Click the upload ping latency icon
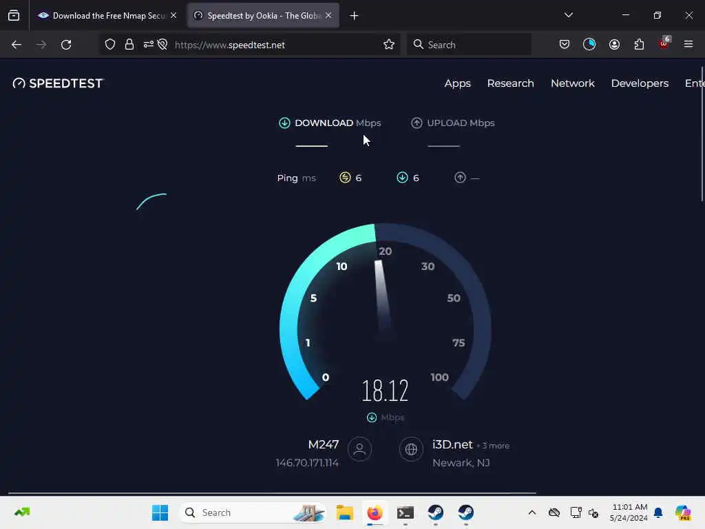The image size is (705, 529). click(459, 178)
